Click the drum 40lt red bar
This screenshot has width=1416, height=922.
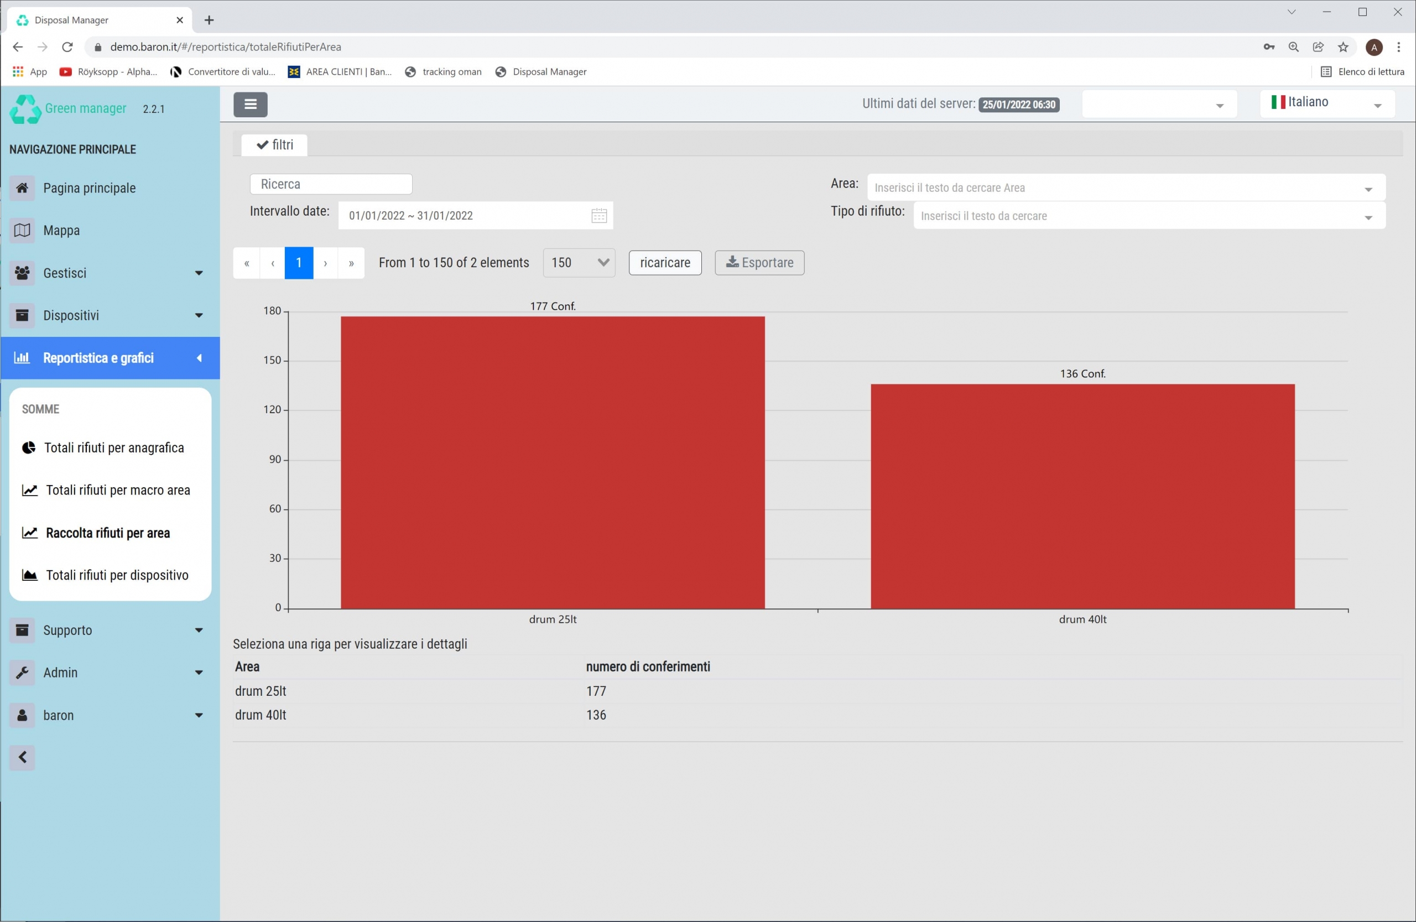[x=1083, y=497]
